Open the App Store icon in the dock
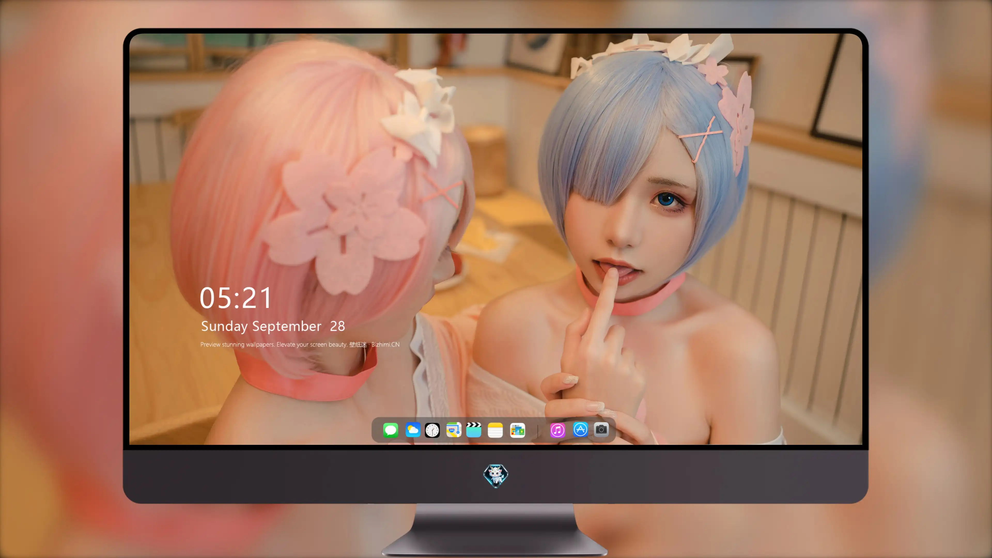This screenshot has height=558, width=992. 580,429
